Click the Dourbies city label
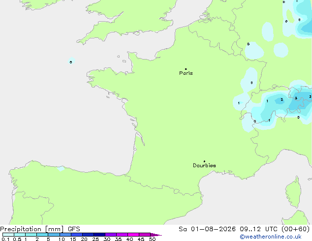The width and height of the screenshot is (312, 241). [204, 165]
